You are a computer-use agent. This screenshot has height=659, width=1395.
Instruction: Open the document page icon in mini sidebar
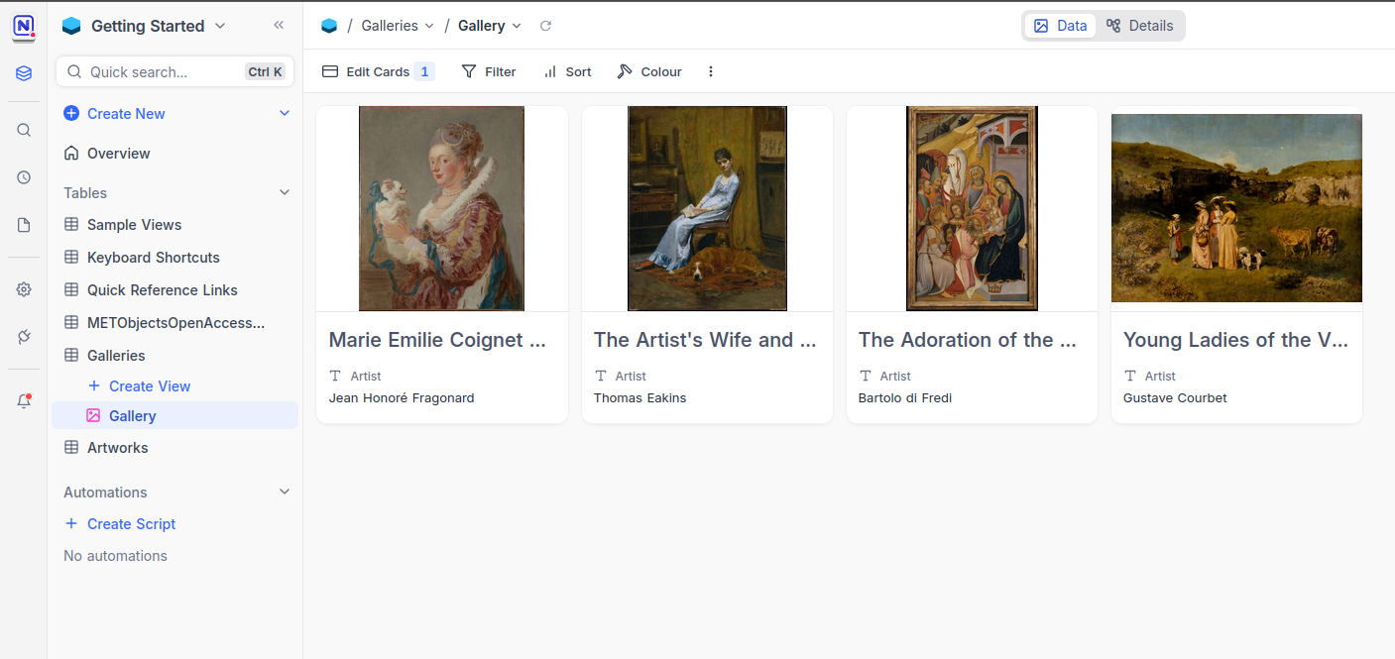click(24, 225)
